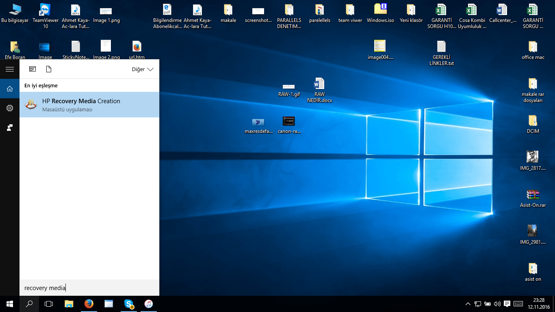Select the RAW NEDİR.docx desktop file
The height and width of the screenshot is (312, 555).
coord(319,84)
